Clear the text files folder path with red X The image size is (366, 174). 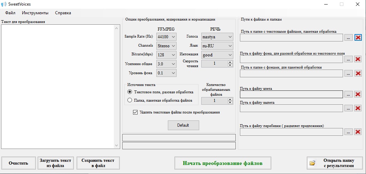358,38
